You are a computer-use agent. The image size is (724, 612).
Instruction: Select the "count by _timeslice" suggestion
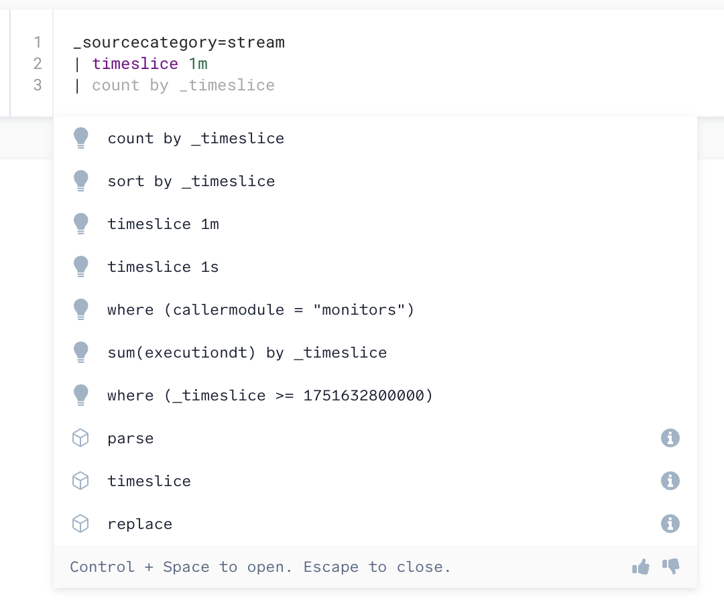pos(196,138)
